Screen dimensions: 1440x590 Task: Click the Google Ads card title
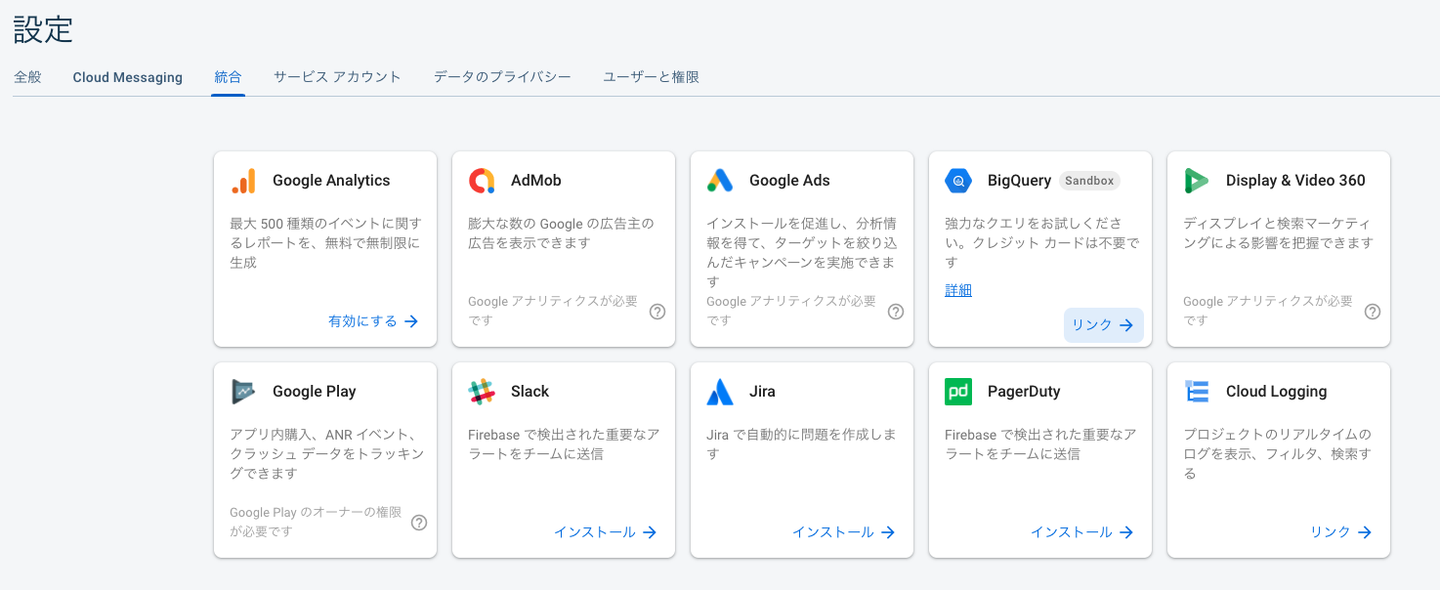point(789,181)
